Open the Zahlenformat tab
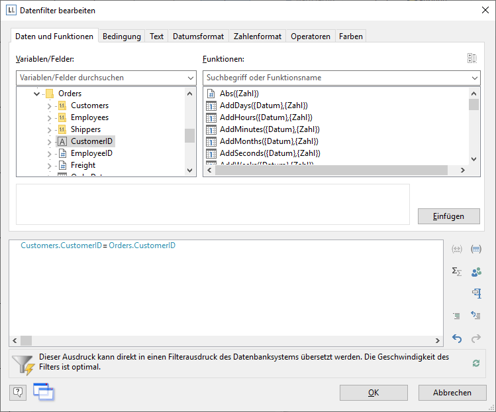This screenshot has width=496, height=412. 258,36
